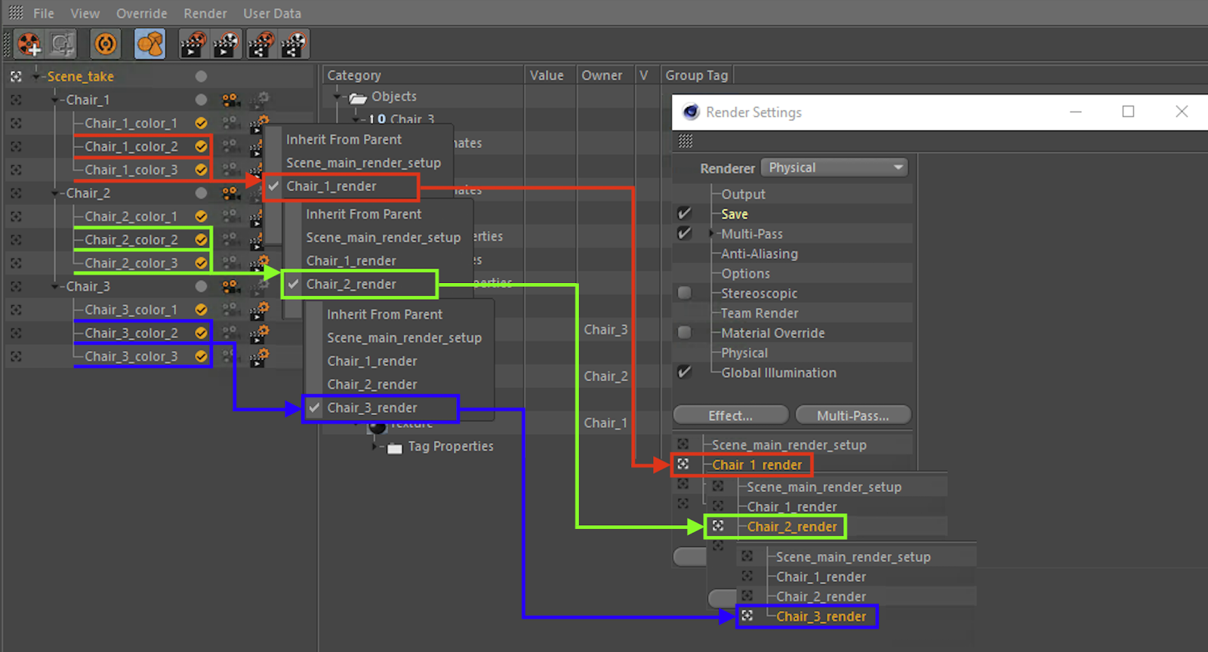Click the second clapperboard render toolbar icon
This screenshot has height=652, width=1208.
[226, 45]
